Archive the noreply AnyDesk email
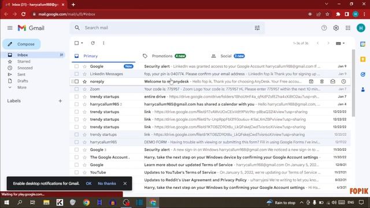The width and height of the screenshot is (370, 208). pos(311,81)
